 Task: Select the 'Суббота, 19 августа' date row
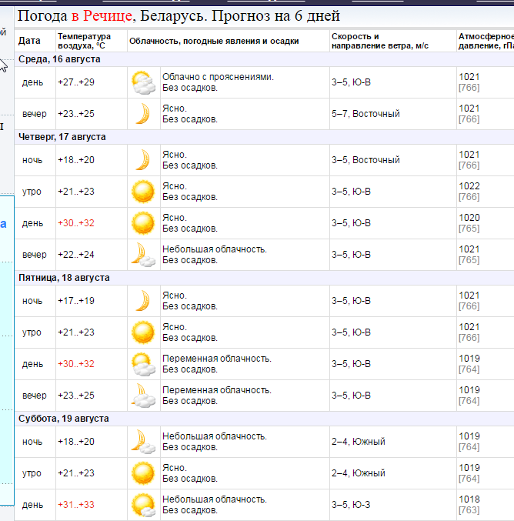[63, 419]
